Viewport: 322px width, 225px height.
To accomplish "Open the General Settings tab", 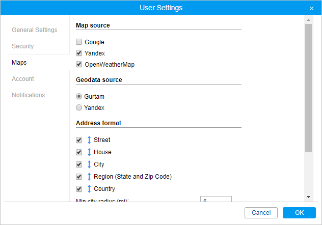I will [x=35, y=30].
